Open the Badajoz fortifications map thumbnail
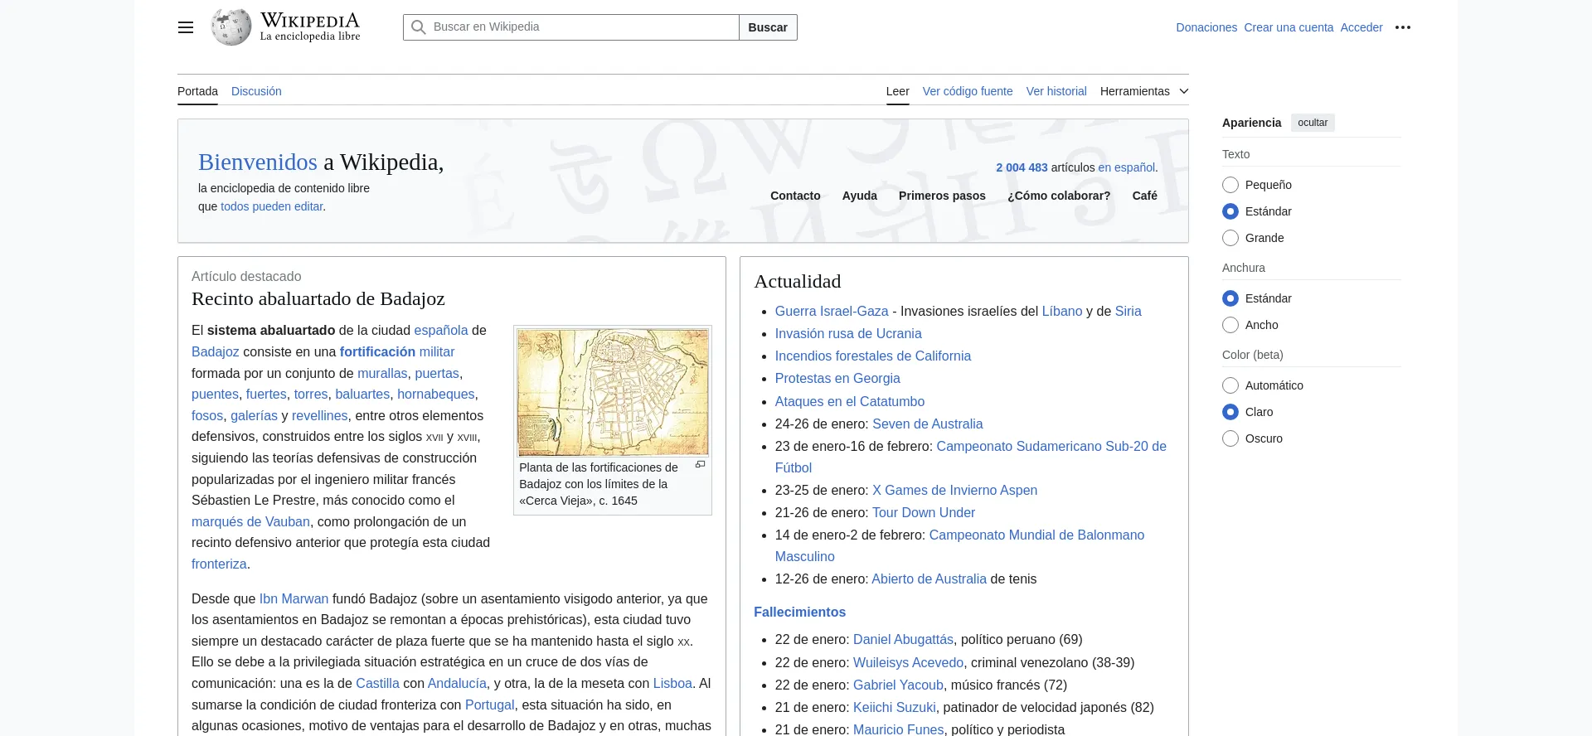The image size is (1592, 736). point(613,392)
